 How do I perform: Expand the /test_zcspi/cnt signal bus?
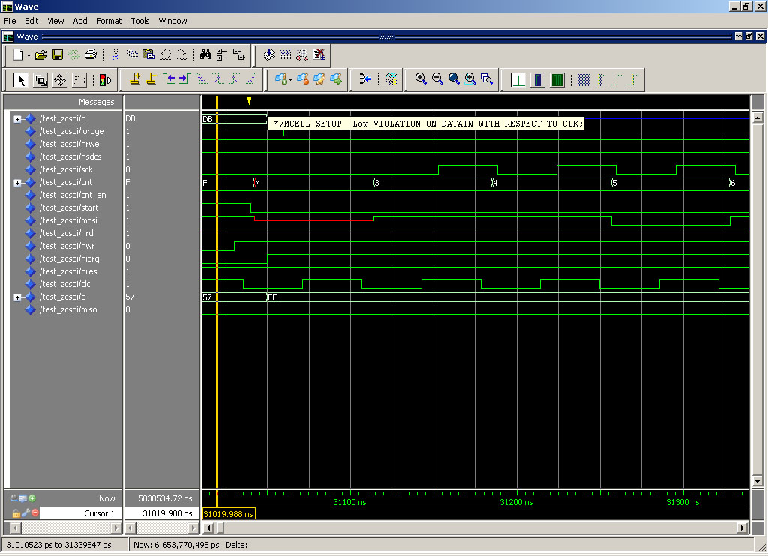(17, 182)
